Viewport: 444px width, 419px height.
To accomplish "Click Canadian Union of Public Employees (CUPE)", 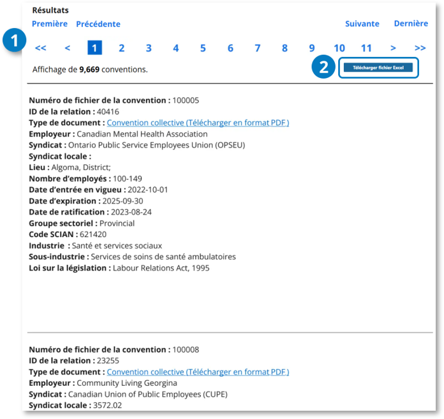I will point(148,394).
